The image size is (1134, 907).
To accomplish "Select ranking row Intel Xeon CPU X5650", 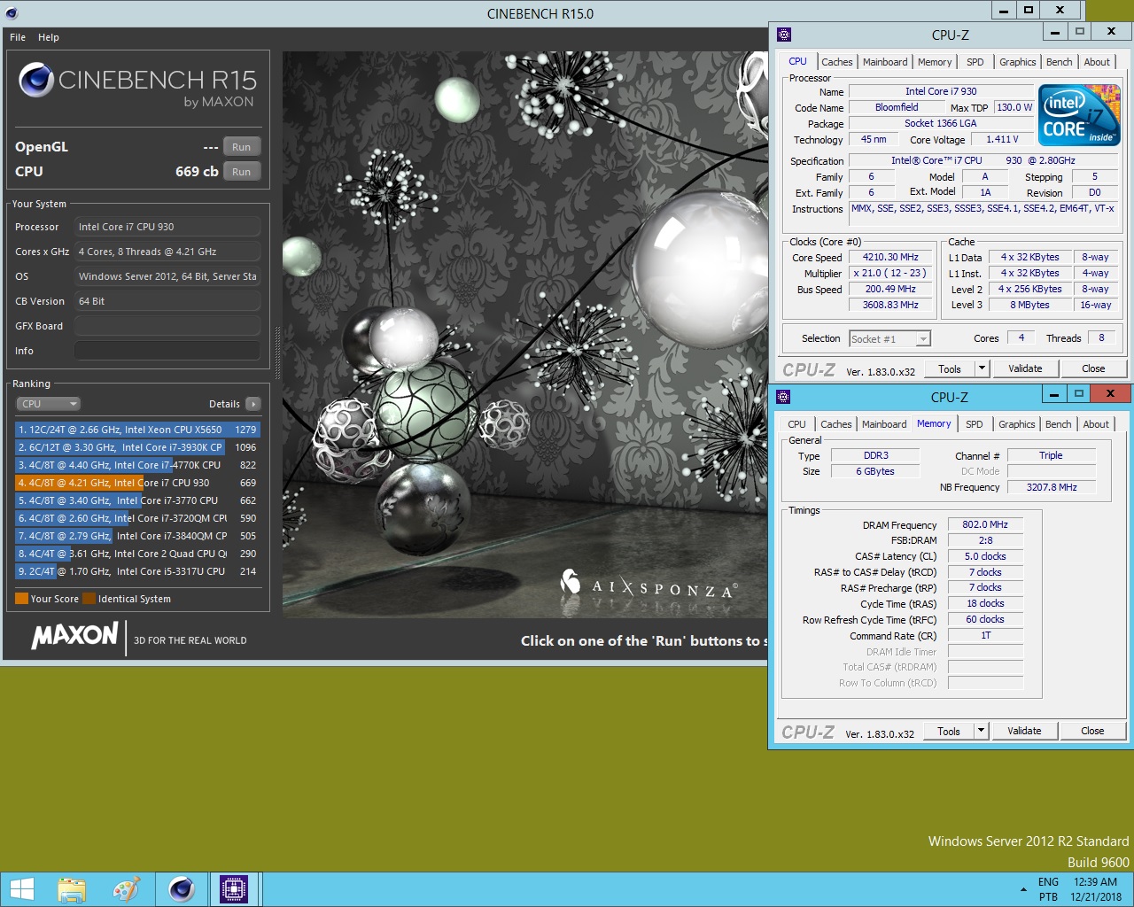I will point(137,430).
